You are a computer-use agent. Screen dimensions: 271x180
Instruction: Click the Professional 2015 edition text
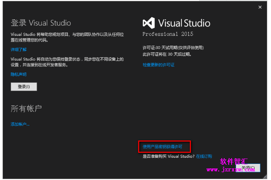point(168,34)
